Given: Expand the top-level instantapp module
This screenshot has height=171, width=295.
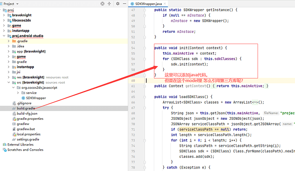Looking at the screenshot, I should click(4, 31).
